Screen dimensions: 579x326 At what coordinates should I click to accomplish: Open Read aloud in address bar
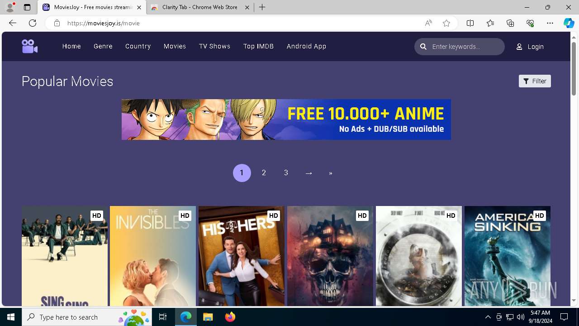coord(428,23)
